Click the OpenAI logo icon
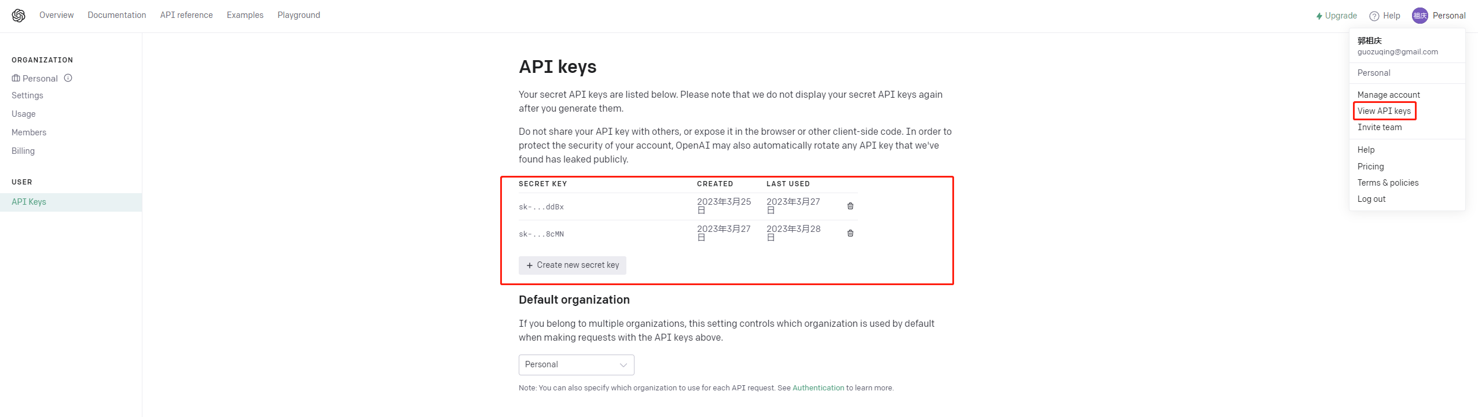This screenshot has height=417, width=1478. coord(19,16)
